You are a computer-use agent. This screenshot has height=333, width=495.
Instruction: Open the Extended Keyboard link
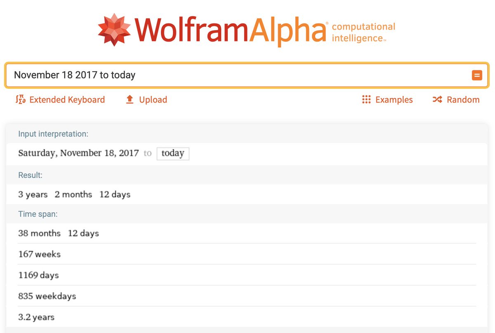(67, 100)
